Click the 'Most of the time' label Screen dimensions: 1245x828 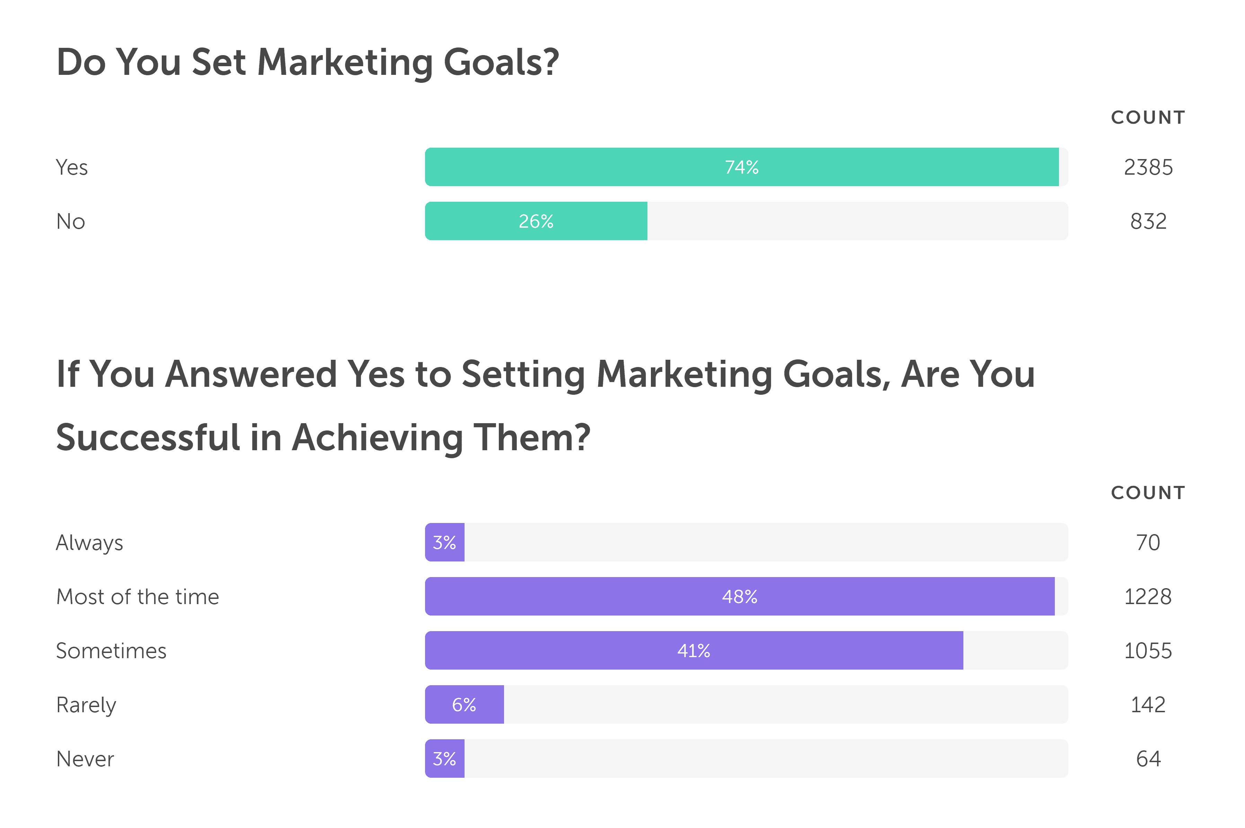(x=137, y=597)
